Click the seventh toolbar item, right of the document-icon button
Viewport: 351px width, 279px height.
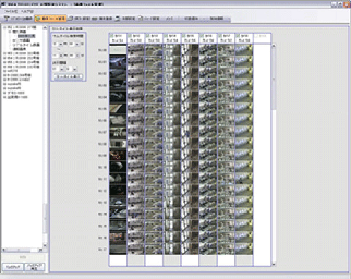point(170,18)
